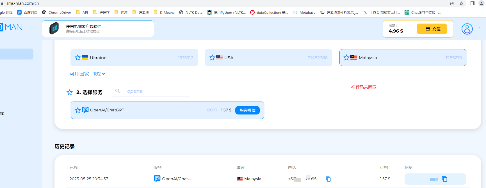Image resolution: width=486 pixels, height=188 pixels.
Task: Toggle the Malaysia favorite star
Action: [346, 58]
